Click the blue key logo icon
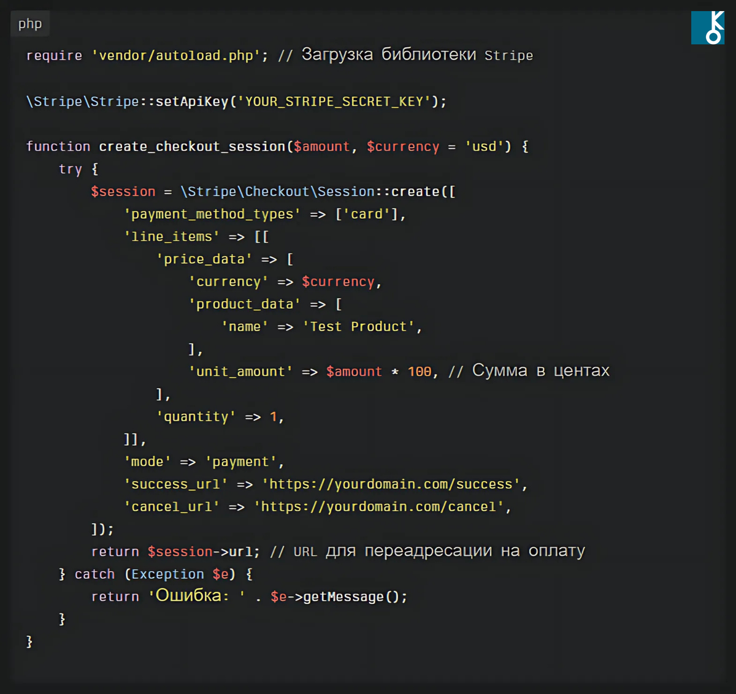 coord(708,28)
